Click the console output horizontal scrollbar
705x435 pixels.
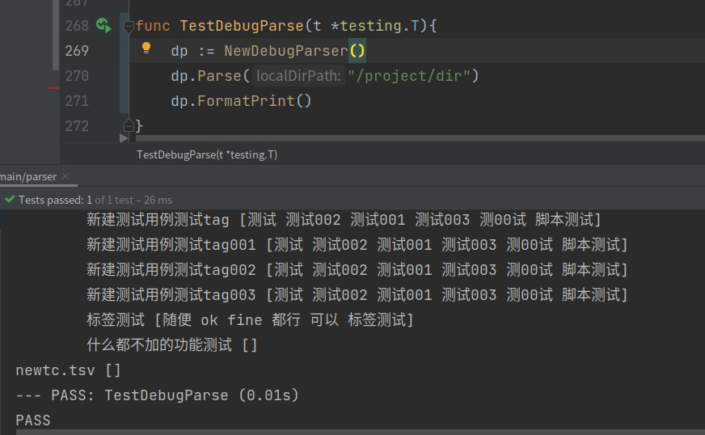tap(356, 432)
